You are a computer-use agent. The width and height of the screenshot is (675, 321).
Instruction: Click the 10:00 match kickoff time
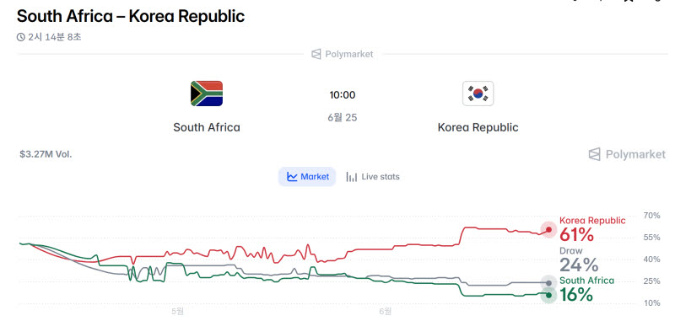[x=343, y=95]
